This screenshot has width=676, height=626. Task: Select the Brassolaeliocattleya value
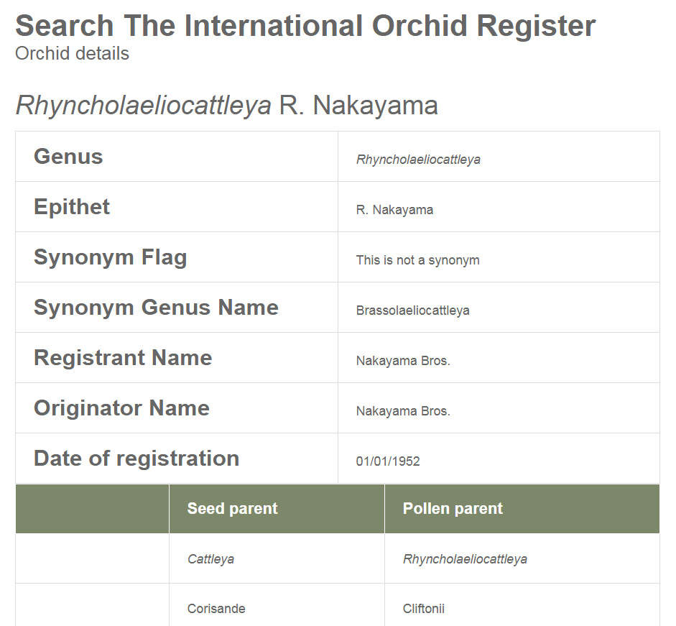click(x=412, y=310)
